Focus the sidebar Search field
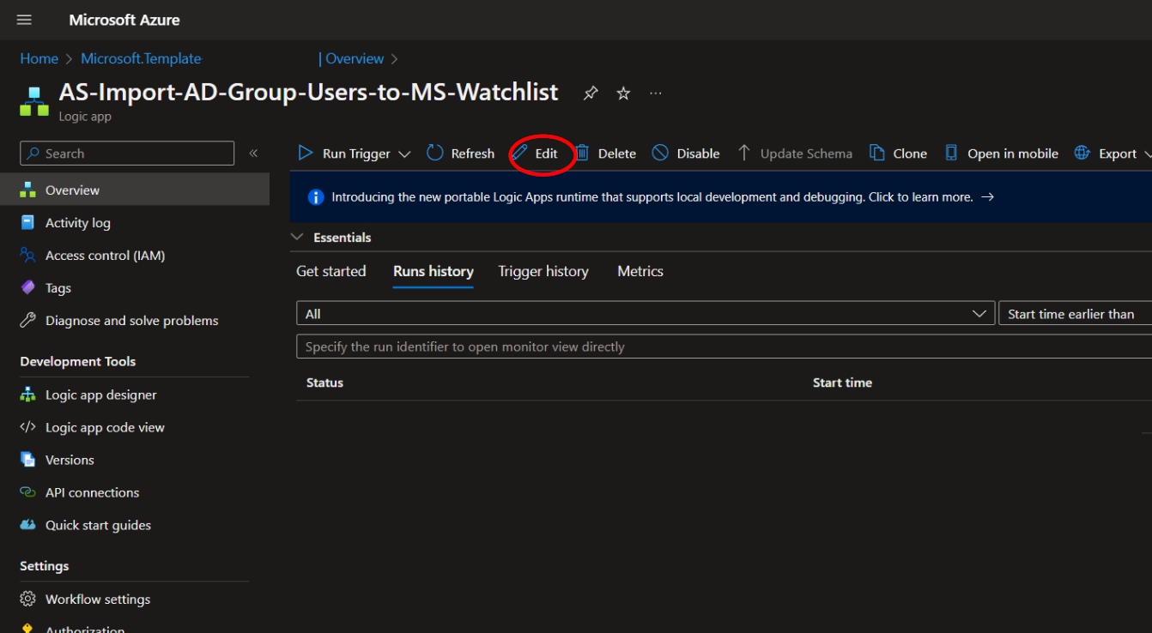The image size is (1152, 633). coord(127,154)
